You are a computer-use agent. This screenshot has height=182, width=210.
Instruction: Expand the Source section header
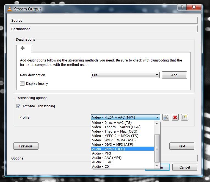coord(104,21)
